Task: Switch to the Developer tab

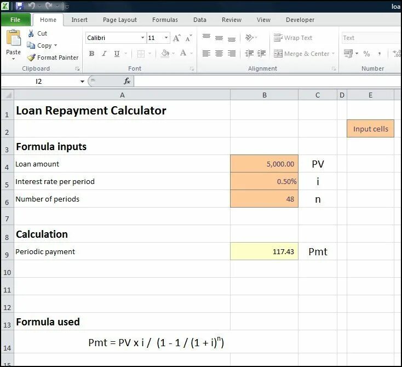Action: [x=300, y=20]
